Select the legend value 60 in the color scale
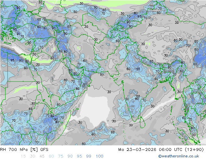206x159 pixels. click(x=51, y=156)
